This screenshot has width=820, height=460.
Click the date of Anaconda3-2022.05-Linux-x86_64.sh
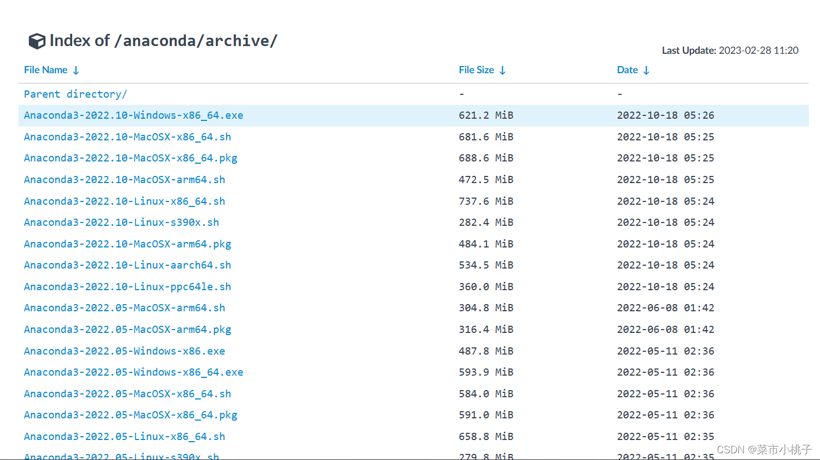pos(666,437)
